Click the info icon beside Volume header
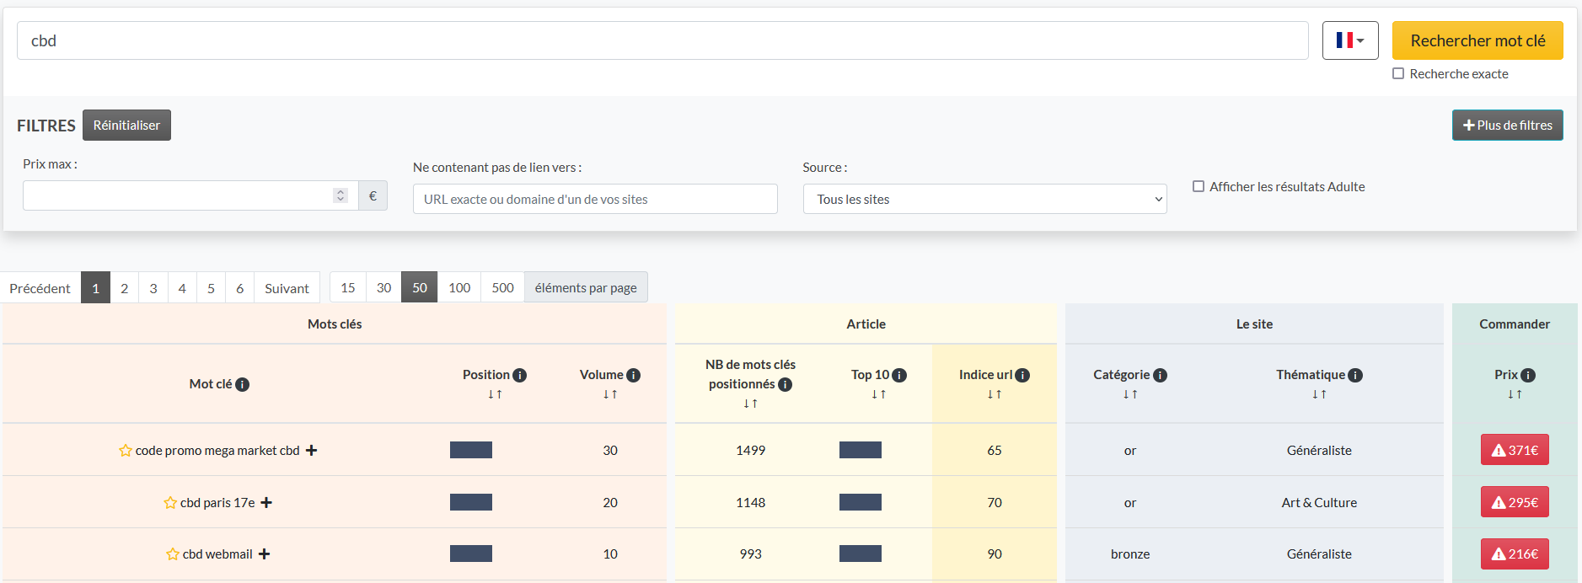1582x583 pixels. [x=633, y=375]
